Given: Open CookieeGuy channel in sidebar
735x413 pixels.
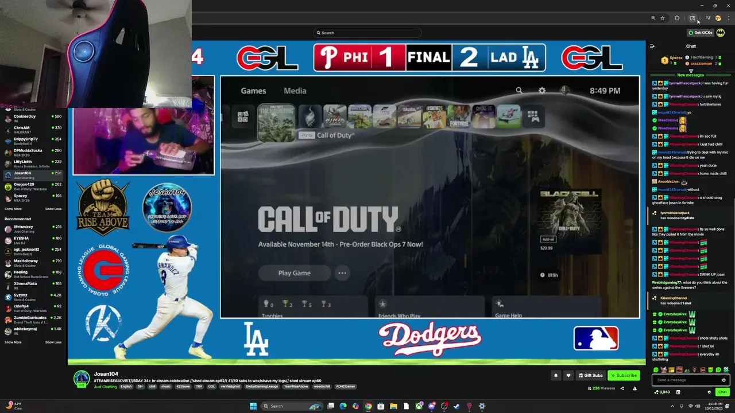Looking at the screenshot, I should (33, 118).
